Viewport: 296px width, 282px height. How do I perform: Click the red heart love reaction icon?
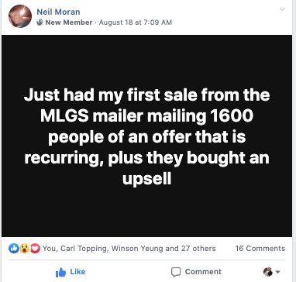coord(35,249)
